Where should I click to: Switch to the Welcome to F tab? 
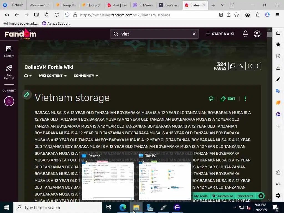(x=40, y=5)
